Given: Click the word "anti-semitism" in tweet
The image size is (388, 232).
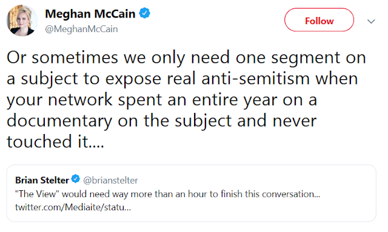Looking at the screenshot, I should pyautogui.click(x=255, y=79).
